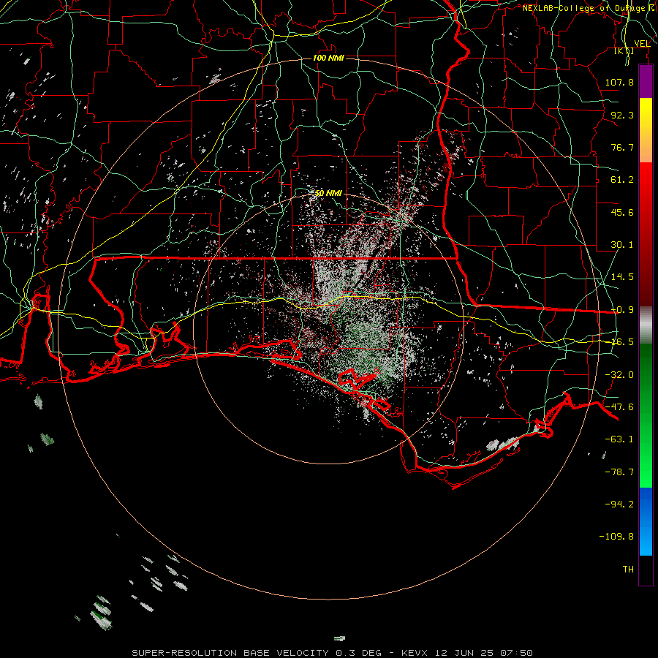This screenshot has width=658, height=658.
Task: Click the "50 NMI" range ring label
Action: [x=328, y=193]
